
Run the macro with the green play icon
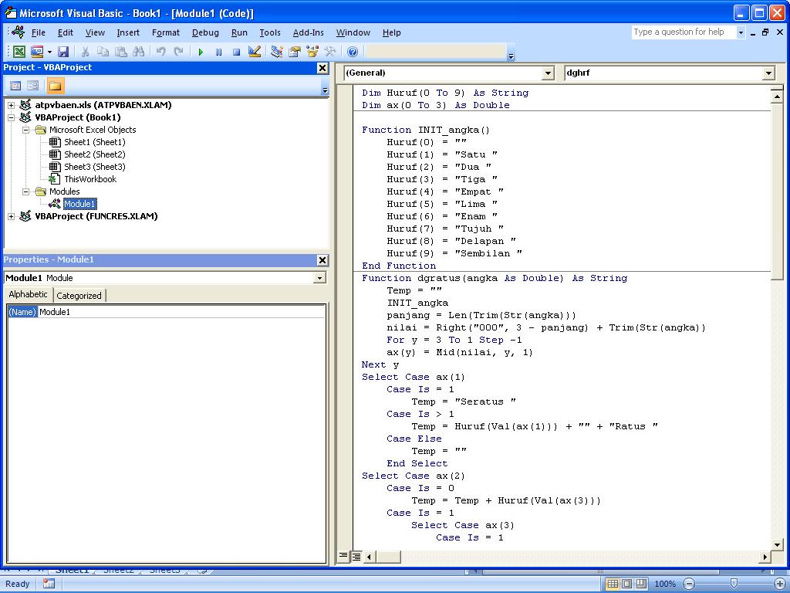point(201,52)
